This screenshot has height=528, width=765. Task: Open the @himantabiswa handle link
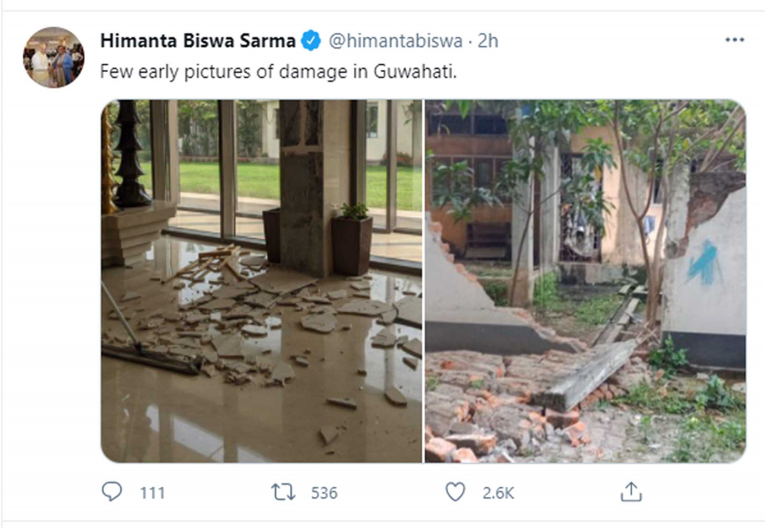pyautogui.click(x=395, y=41)
